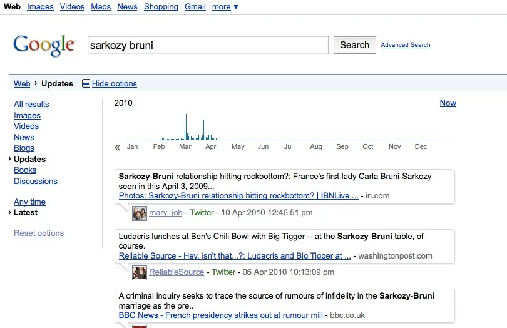Click the 'bbc.co.uk' source text
This screenshot has width=507, height=328.
347,315
